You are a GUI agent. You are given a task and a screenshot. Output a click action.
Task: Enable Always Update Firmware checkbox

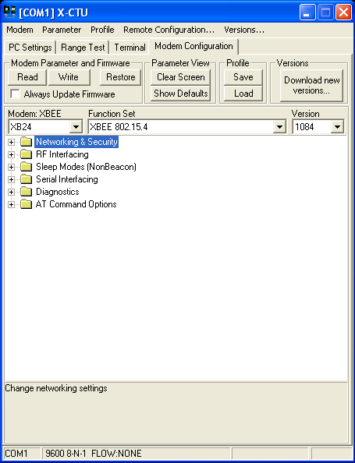tap(15, 94)
